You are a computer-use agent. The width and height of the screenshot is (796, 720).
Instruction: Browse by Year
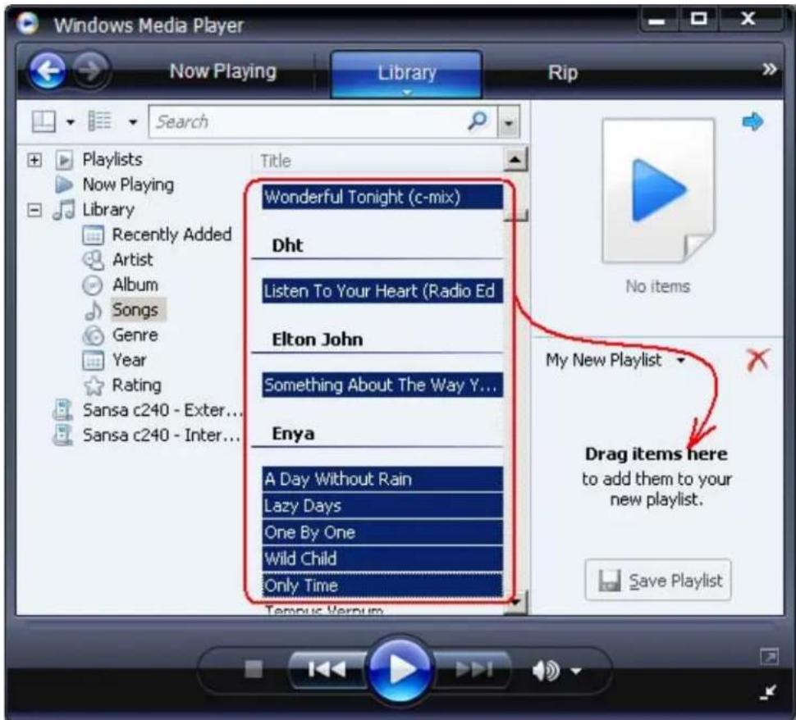[x=129, y=360]
